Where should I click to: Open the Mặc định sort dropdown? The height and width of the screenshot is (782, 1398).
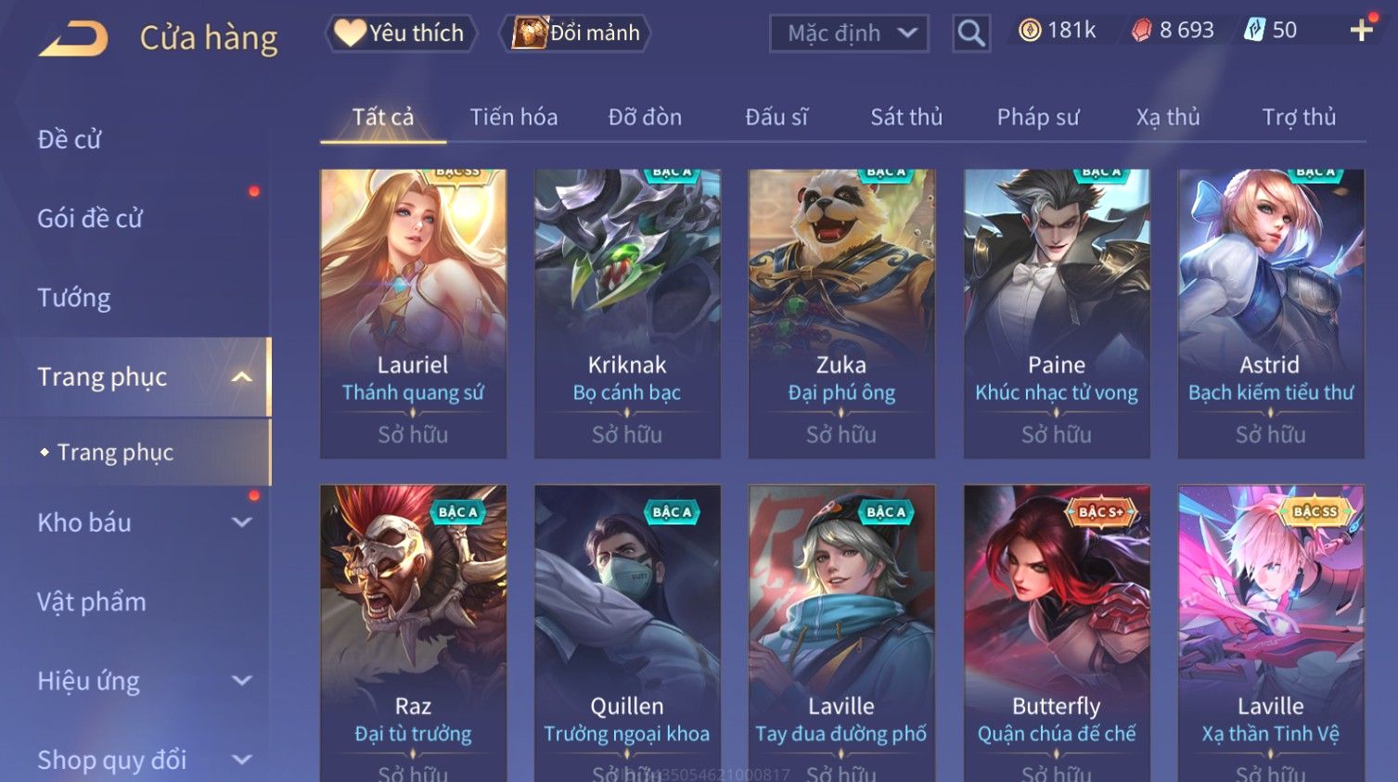click(849, 33)
